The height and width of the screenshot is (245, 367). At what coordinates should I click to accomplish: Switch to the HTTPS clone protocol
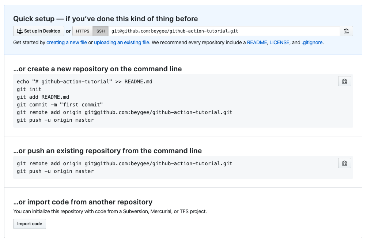(82, 31)
